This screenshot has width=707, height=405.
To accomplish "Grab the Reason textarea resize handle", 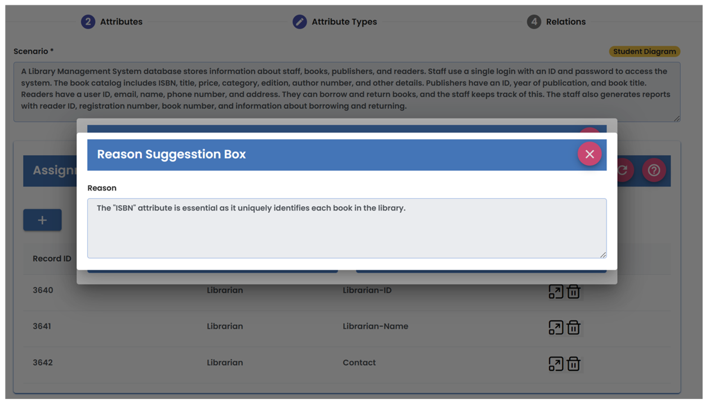I will click(x=603, y=255).
